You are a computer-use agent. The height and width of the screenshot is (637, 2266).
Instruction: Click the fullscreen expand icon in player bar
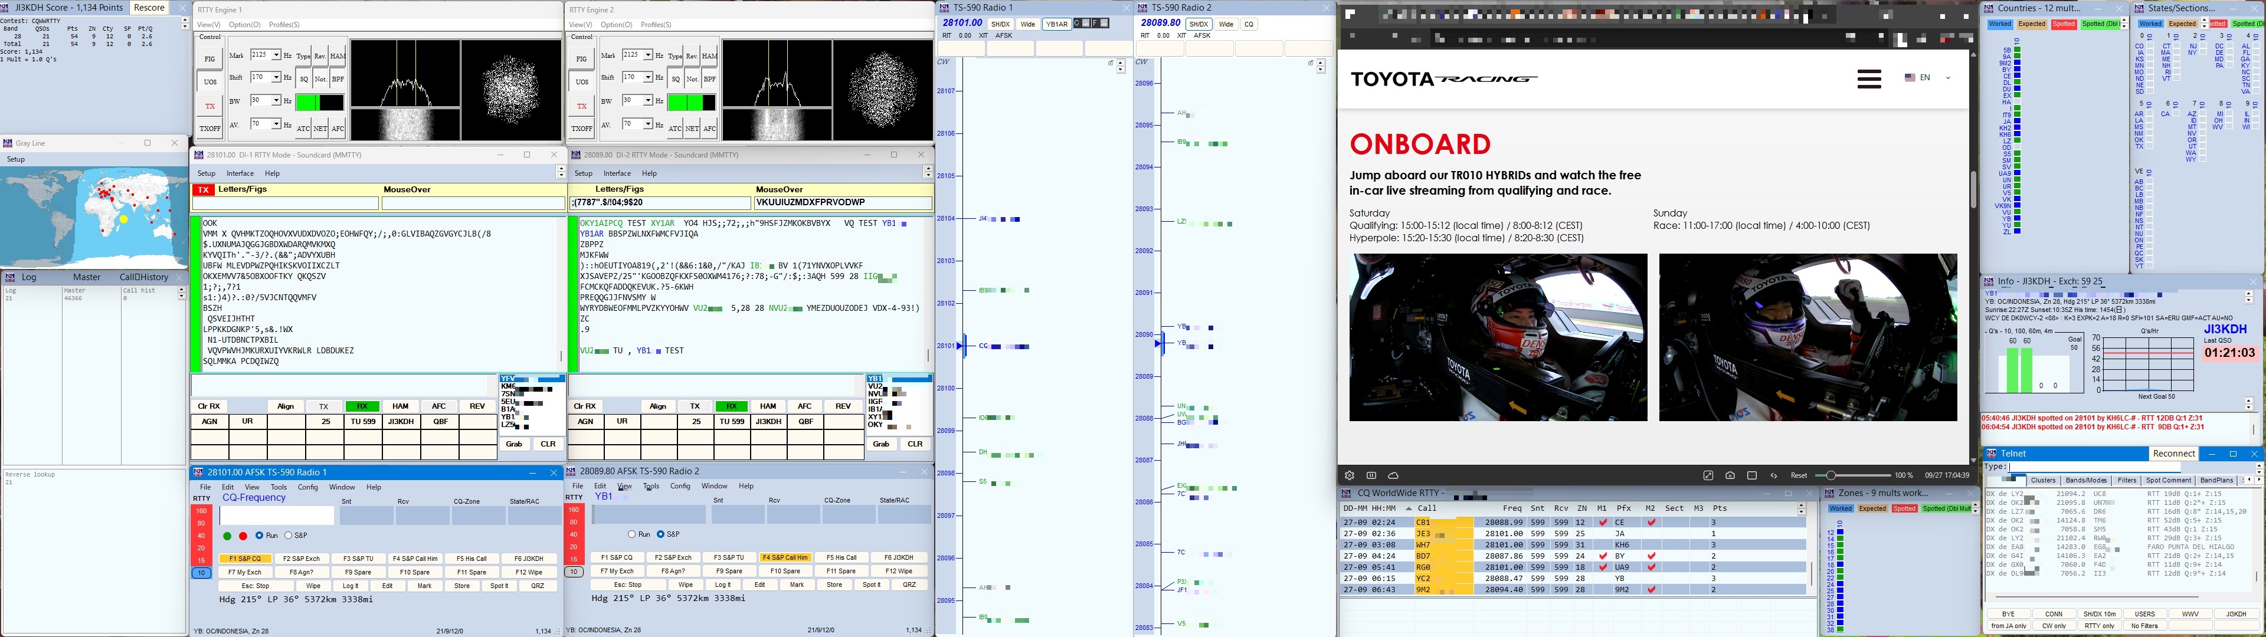point(1708,475)
